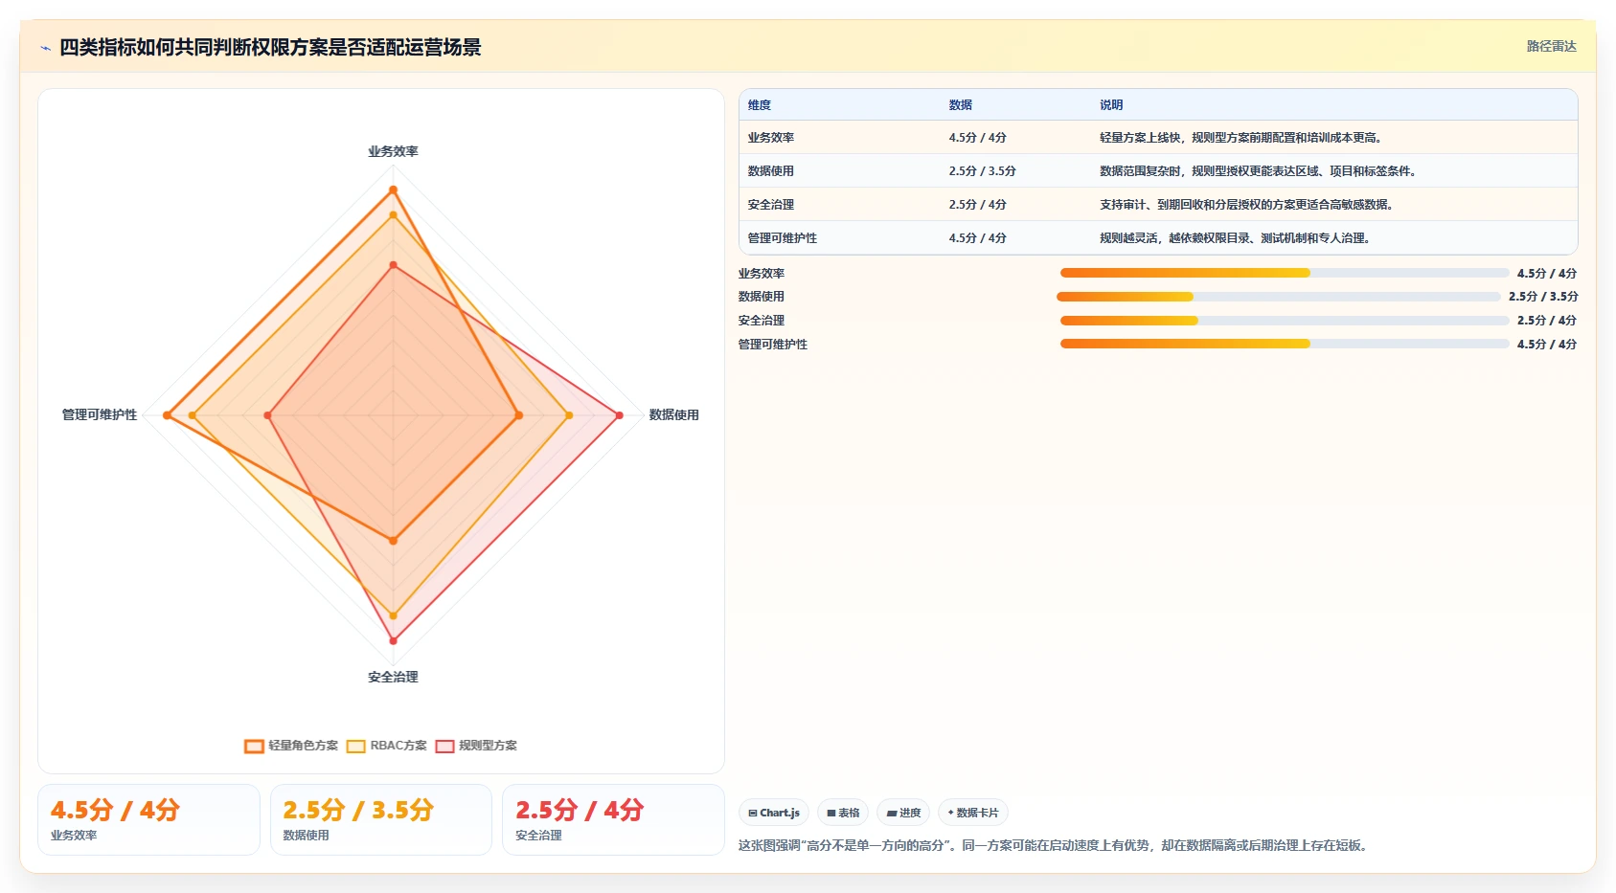Click the 数据使用 progress bar
1616x893 pixels.
pyautogui.click(x=1279, y=297)
